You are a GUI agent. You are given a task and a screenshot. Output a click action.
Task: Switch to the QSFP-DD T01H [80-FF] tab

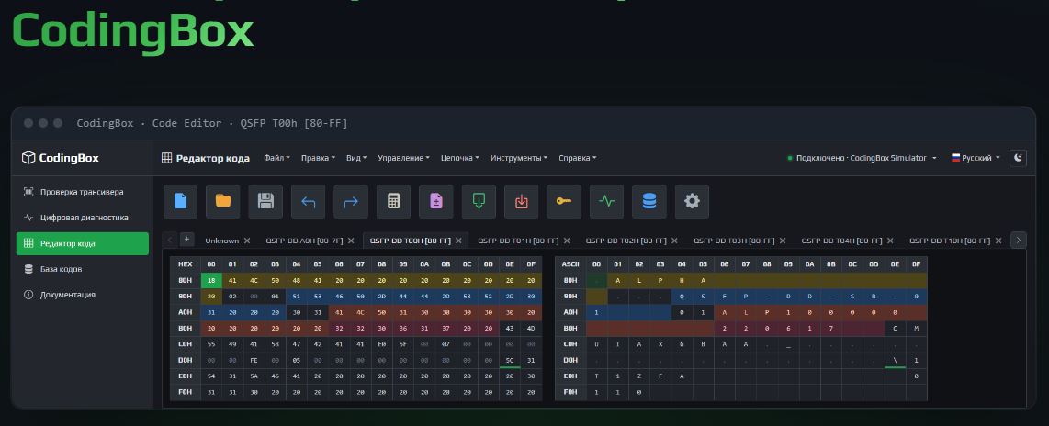click(x=518, y=241)
